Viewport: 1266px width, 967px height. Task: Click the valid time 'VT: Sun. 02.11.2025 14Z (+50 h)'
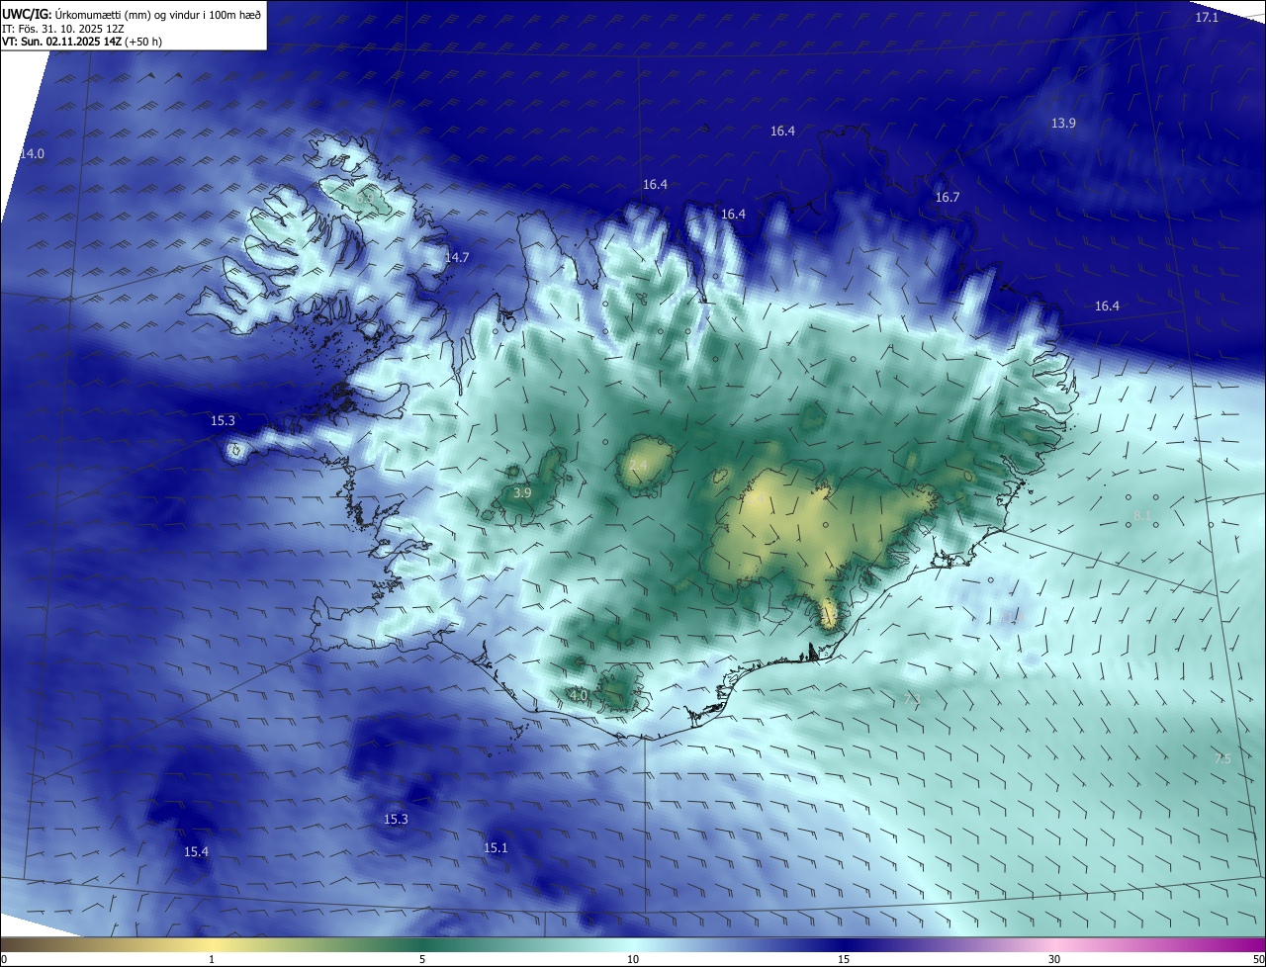(x=82, y=42)
